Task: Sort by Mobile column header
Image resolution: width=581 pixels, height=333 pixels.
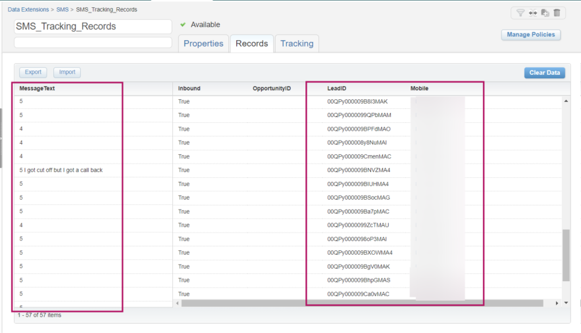Action: click(x=419, y=89)
